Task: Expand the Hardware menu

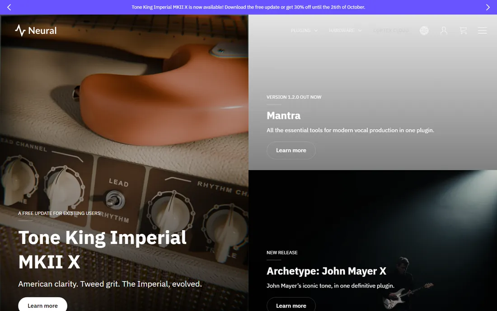Action: (x=345, y=30)
